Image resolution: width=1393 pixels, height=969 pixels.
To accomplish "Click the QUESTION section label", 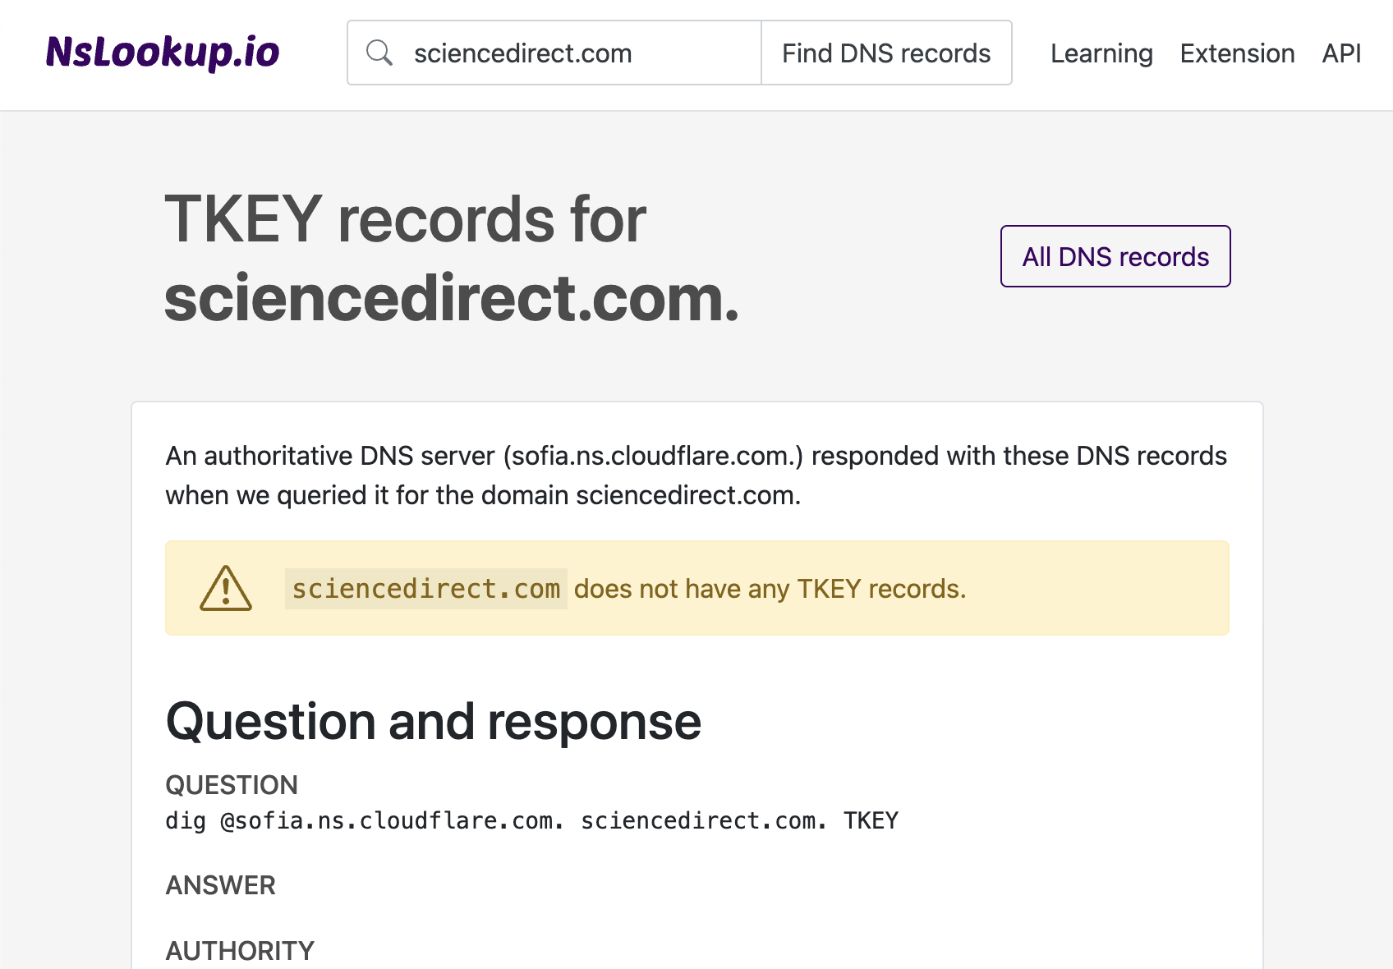I will (x=232, y=785).
